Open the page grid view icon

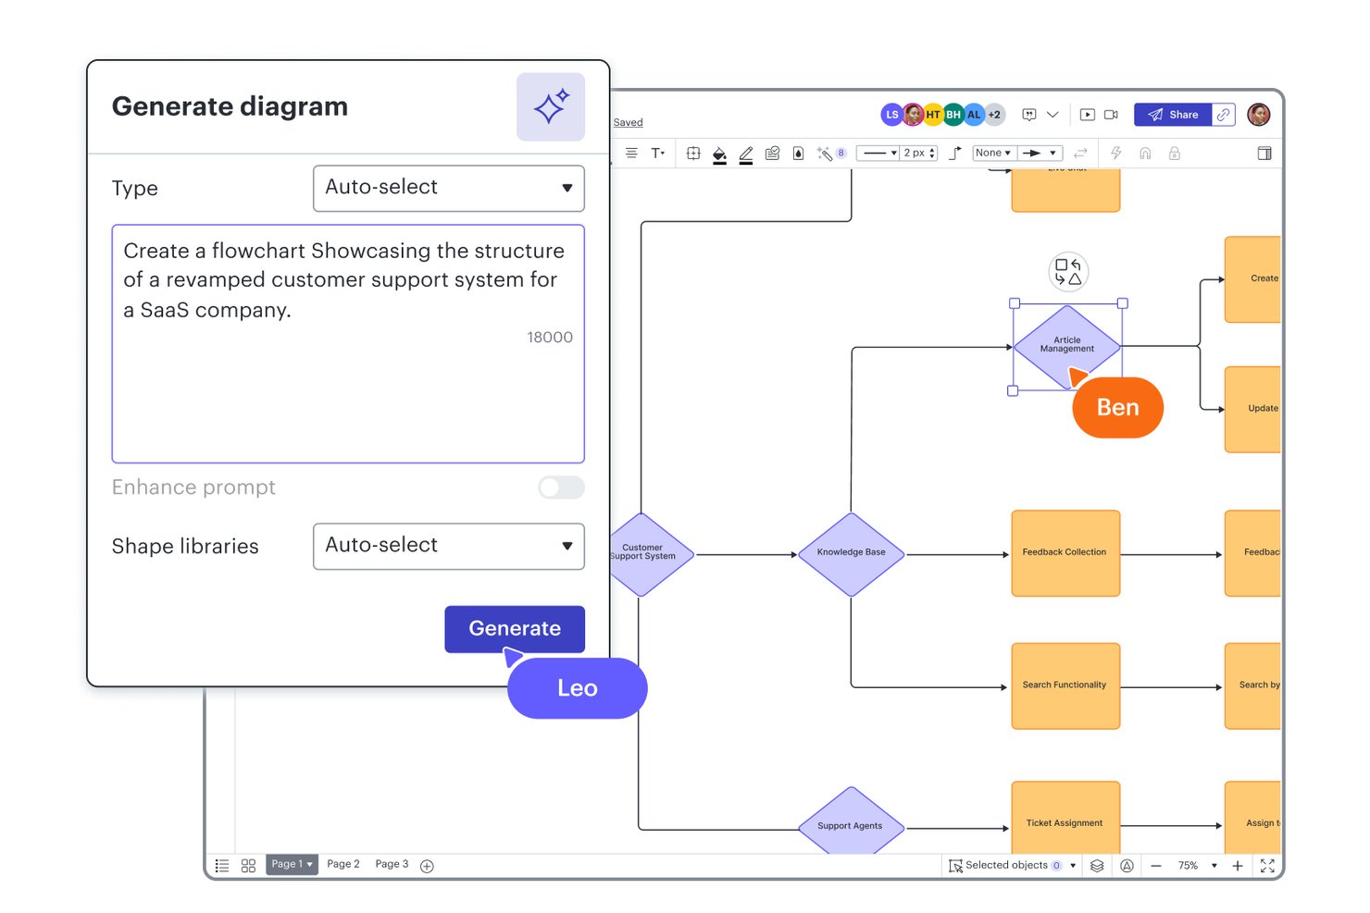[x=248, y=866]
